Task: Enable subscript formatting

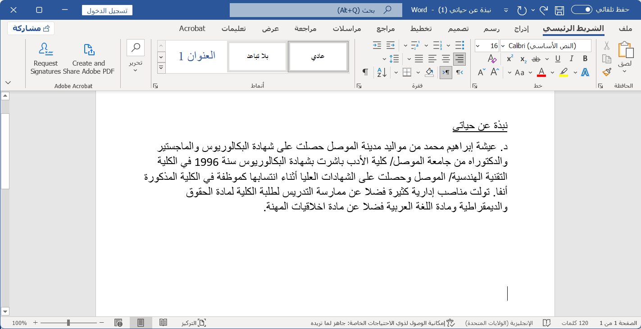Action: click(523, 59)
